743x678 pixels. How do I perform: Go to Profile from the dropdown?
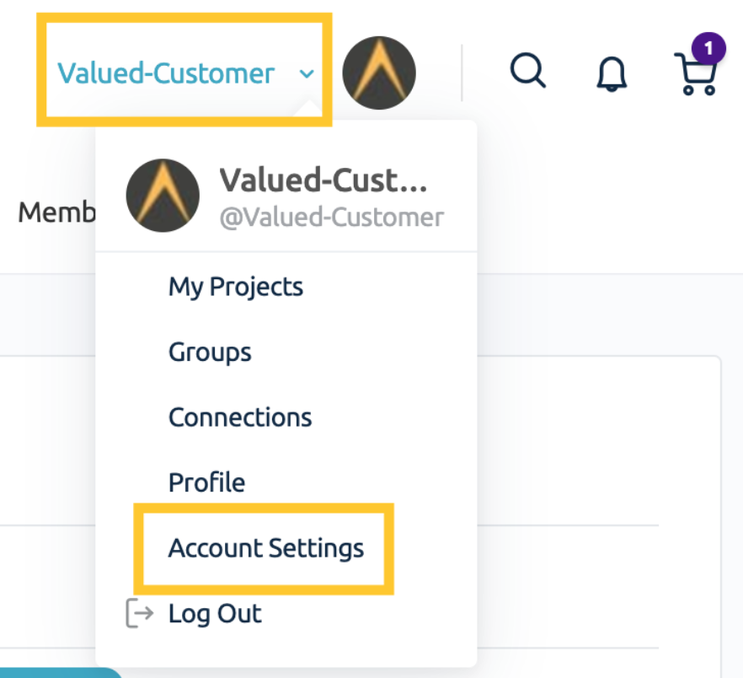pos(206,482)
